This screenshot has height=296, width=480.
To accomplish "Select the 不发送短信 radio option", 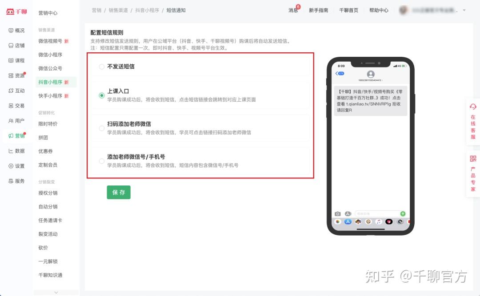I will point(102,67).
